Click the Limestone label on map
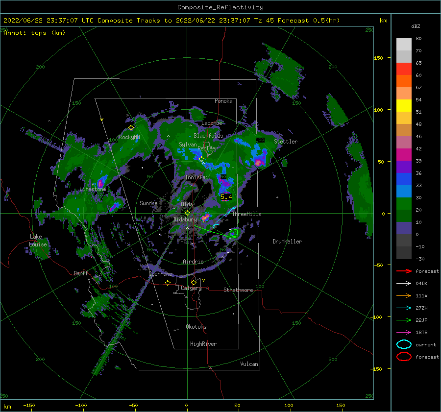 [93, 189]
